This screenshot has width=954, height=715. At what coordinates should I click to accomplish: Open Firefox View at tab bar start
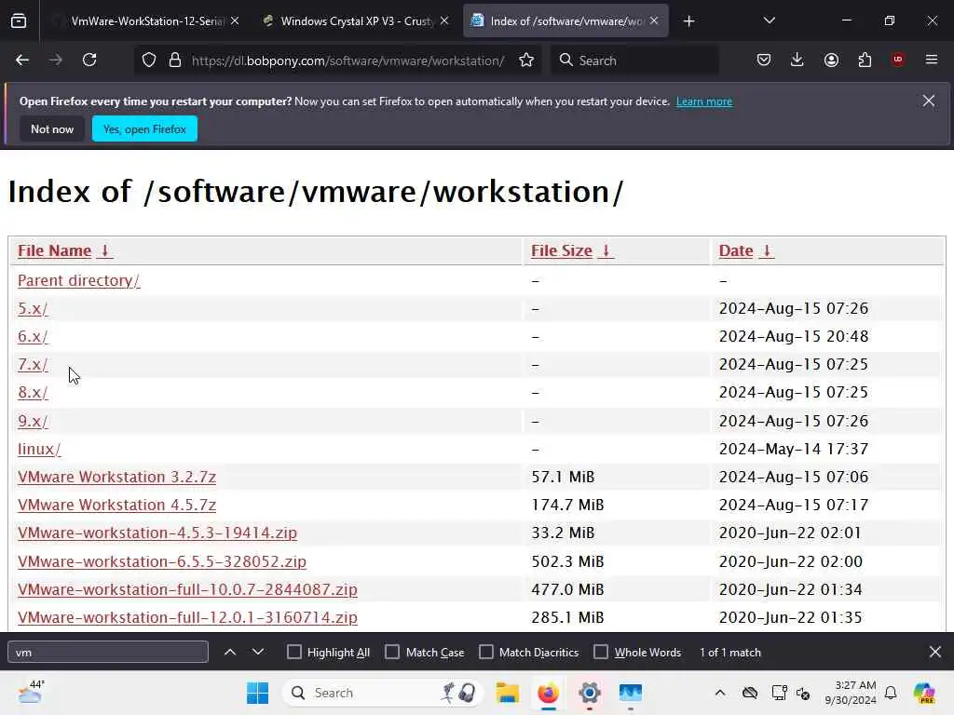19,21
